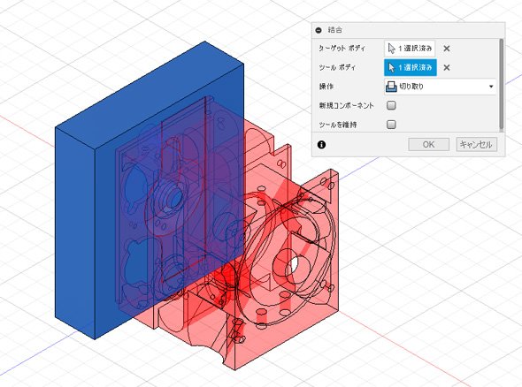
Task: Click the info icon in the dialog footer
Action: pos(321,145)
